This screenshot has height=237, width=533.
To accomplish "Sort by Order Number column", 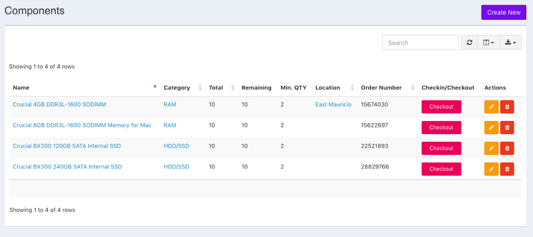I will [381, 88].
